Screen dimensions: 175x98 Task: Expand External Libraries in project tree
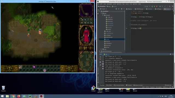[100, 51]
